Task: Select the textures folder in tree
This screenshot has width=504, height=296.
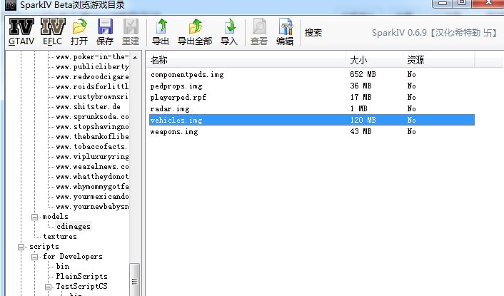Action: (59, 236)
